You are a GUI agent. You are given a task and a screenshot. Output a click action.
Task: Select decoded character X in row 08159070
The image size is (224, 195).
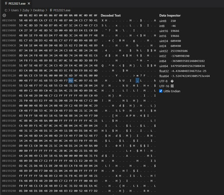click(x=103, y=20)
